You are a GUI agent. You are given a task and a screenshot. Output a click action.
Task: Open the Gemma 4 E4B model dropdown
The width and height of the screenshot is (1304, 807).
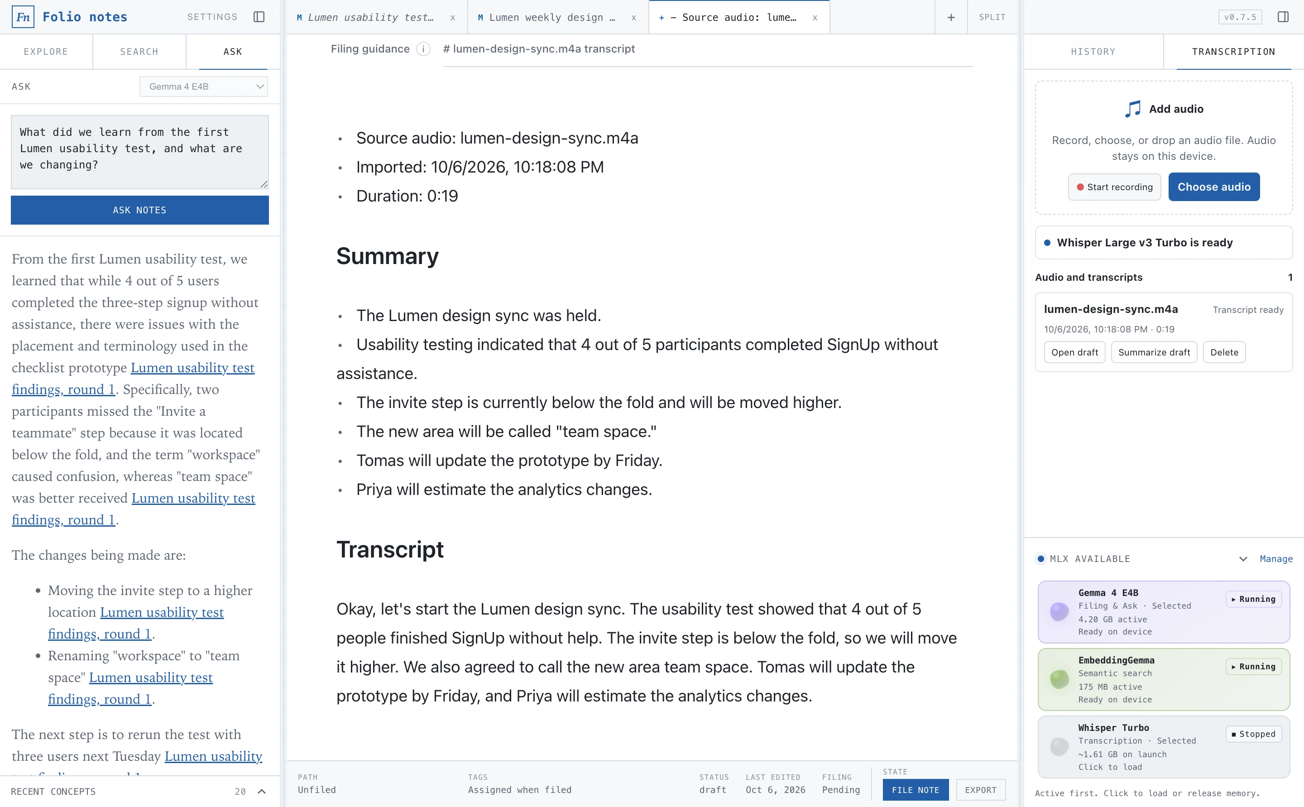pos(204,86)
